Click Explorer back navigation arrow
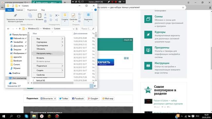The width and height of the screenshot is (212, 119). click(x=8, y=29)
